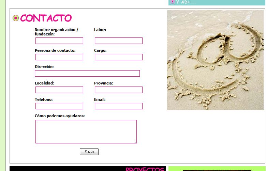
Task: Focus the Cargo input box
Action: 118,57
